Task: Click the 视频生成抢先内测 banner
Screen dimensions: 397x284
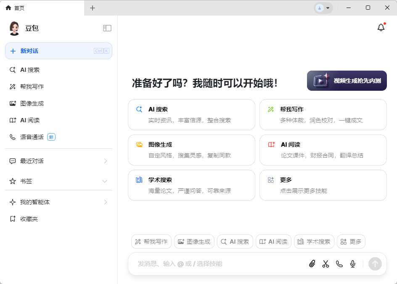Action: pyautogui.click(x=347, y=81)
